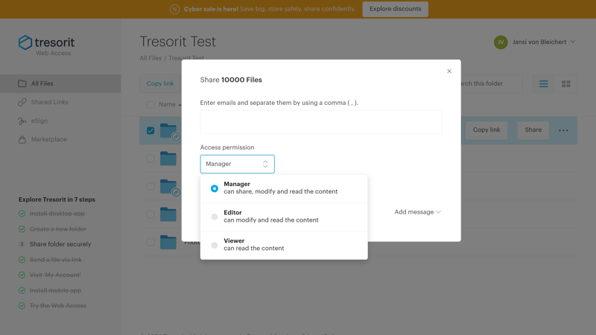
Task: Click Explore discounts button
Action: [x=396, y=9]
